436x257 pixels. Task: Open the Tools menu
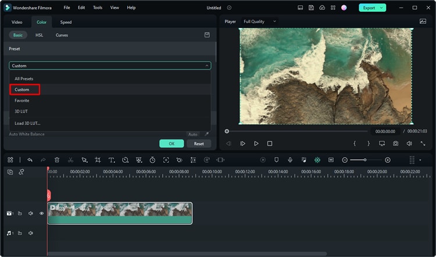click(98, 8)
